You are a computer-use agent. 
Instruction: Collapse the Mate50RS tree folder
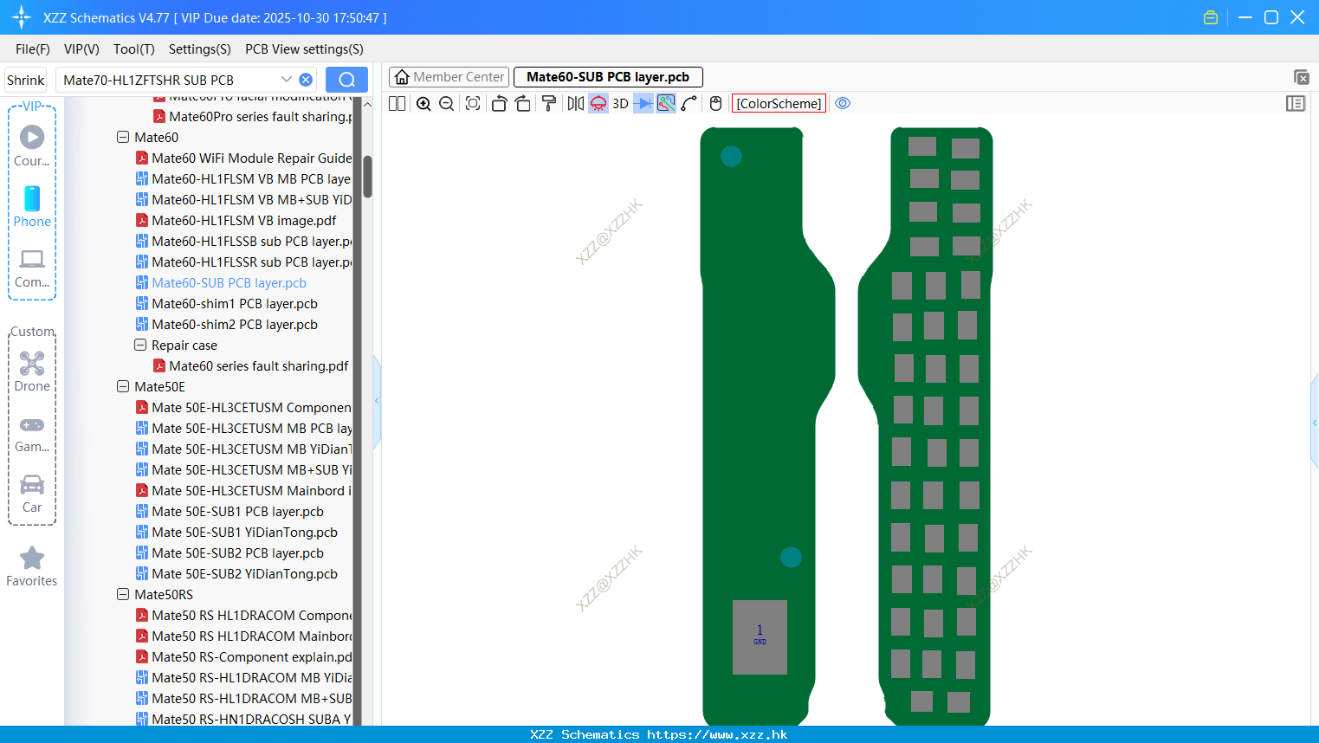pos(123,595)
